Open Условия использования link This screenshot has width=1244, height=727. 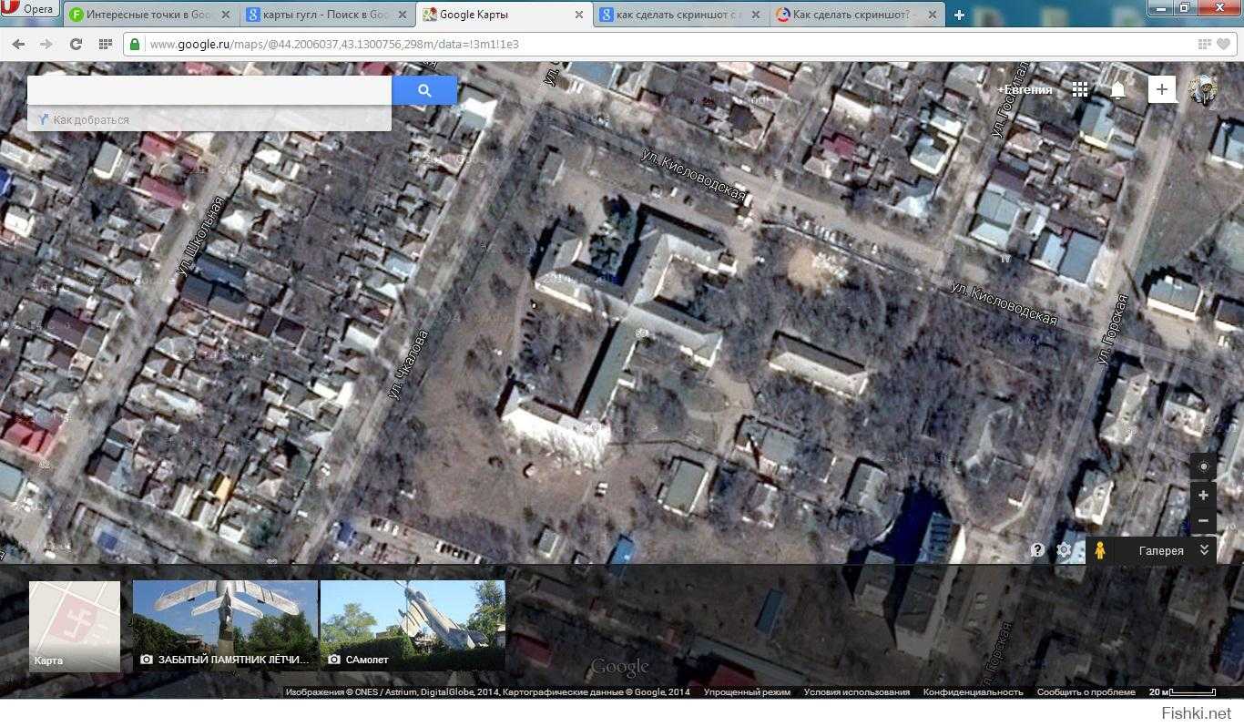[x=857, y=692]
